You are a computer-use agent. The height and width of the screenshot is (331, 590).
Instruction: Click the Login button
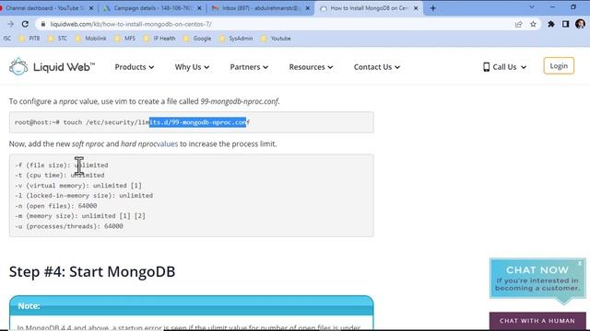559,65
